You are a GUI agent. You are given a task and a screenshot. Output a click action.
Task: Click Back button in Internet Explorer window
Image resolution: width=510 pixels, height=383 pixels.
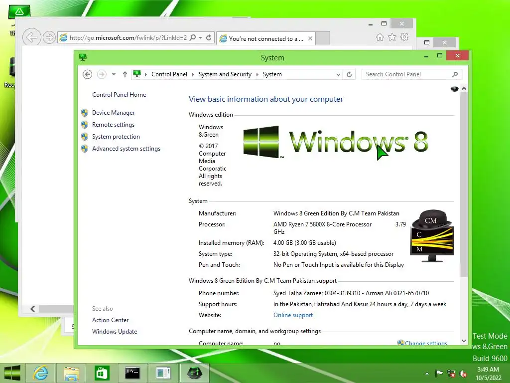pyautogui.click(x=31, y=37)
